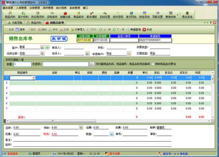Enable 同种商品自动累加 checkbox
Screen dimensions: 219x157
click(x=153, y=64)
